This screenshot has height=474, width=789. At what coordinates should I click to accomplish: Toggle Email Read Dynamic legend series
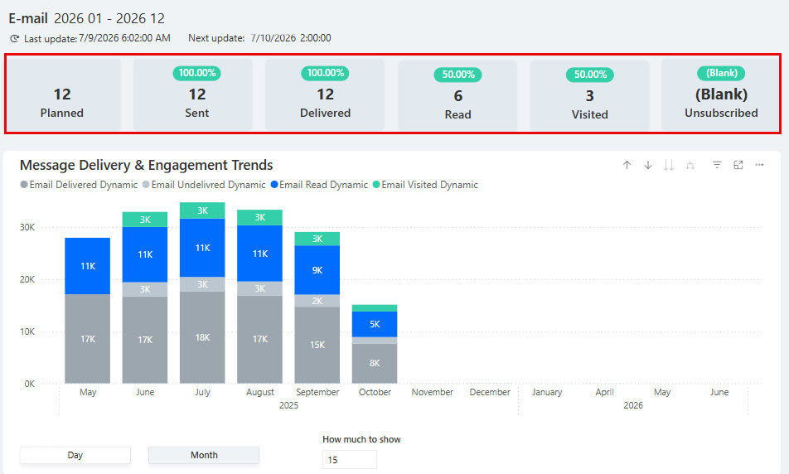pos(319,185)
